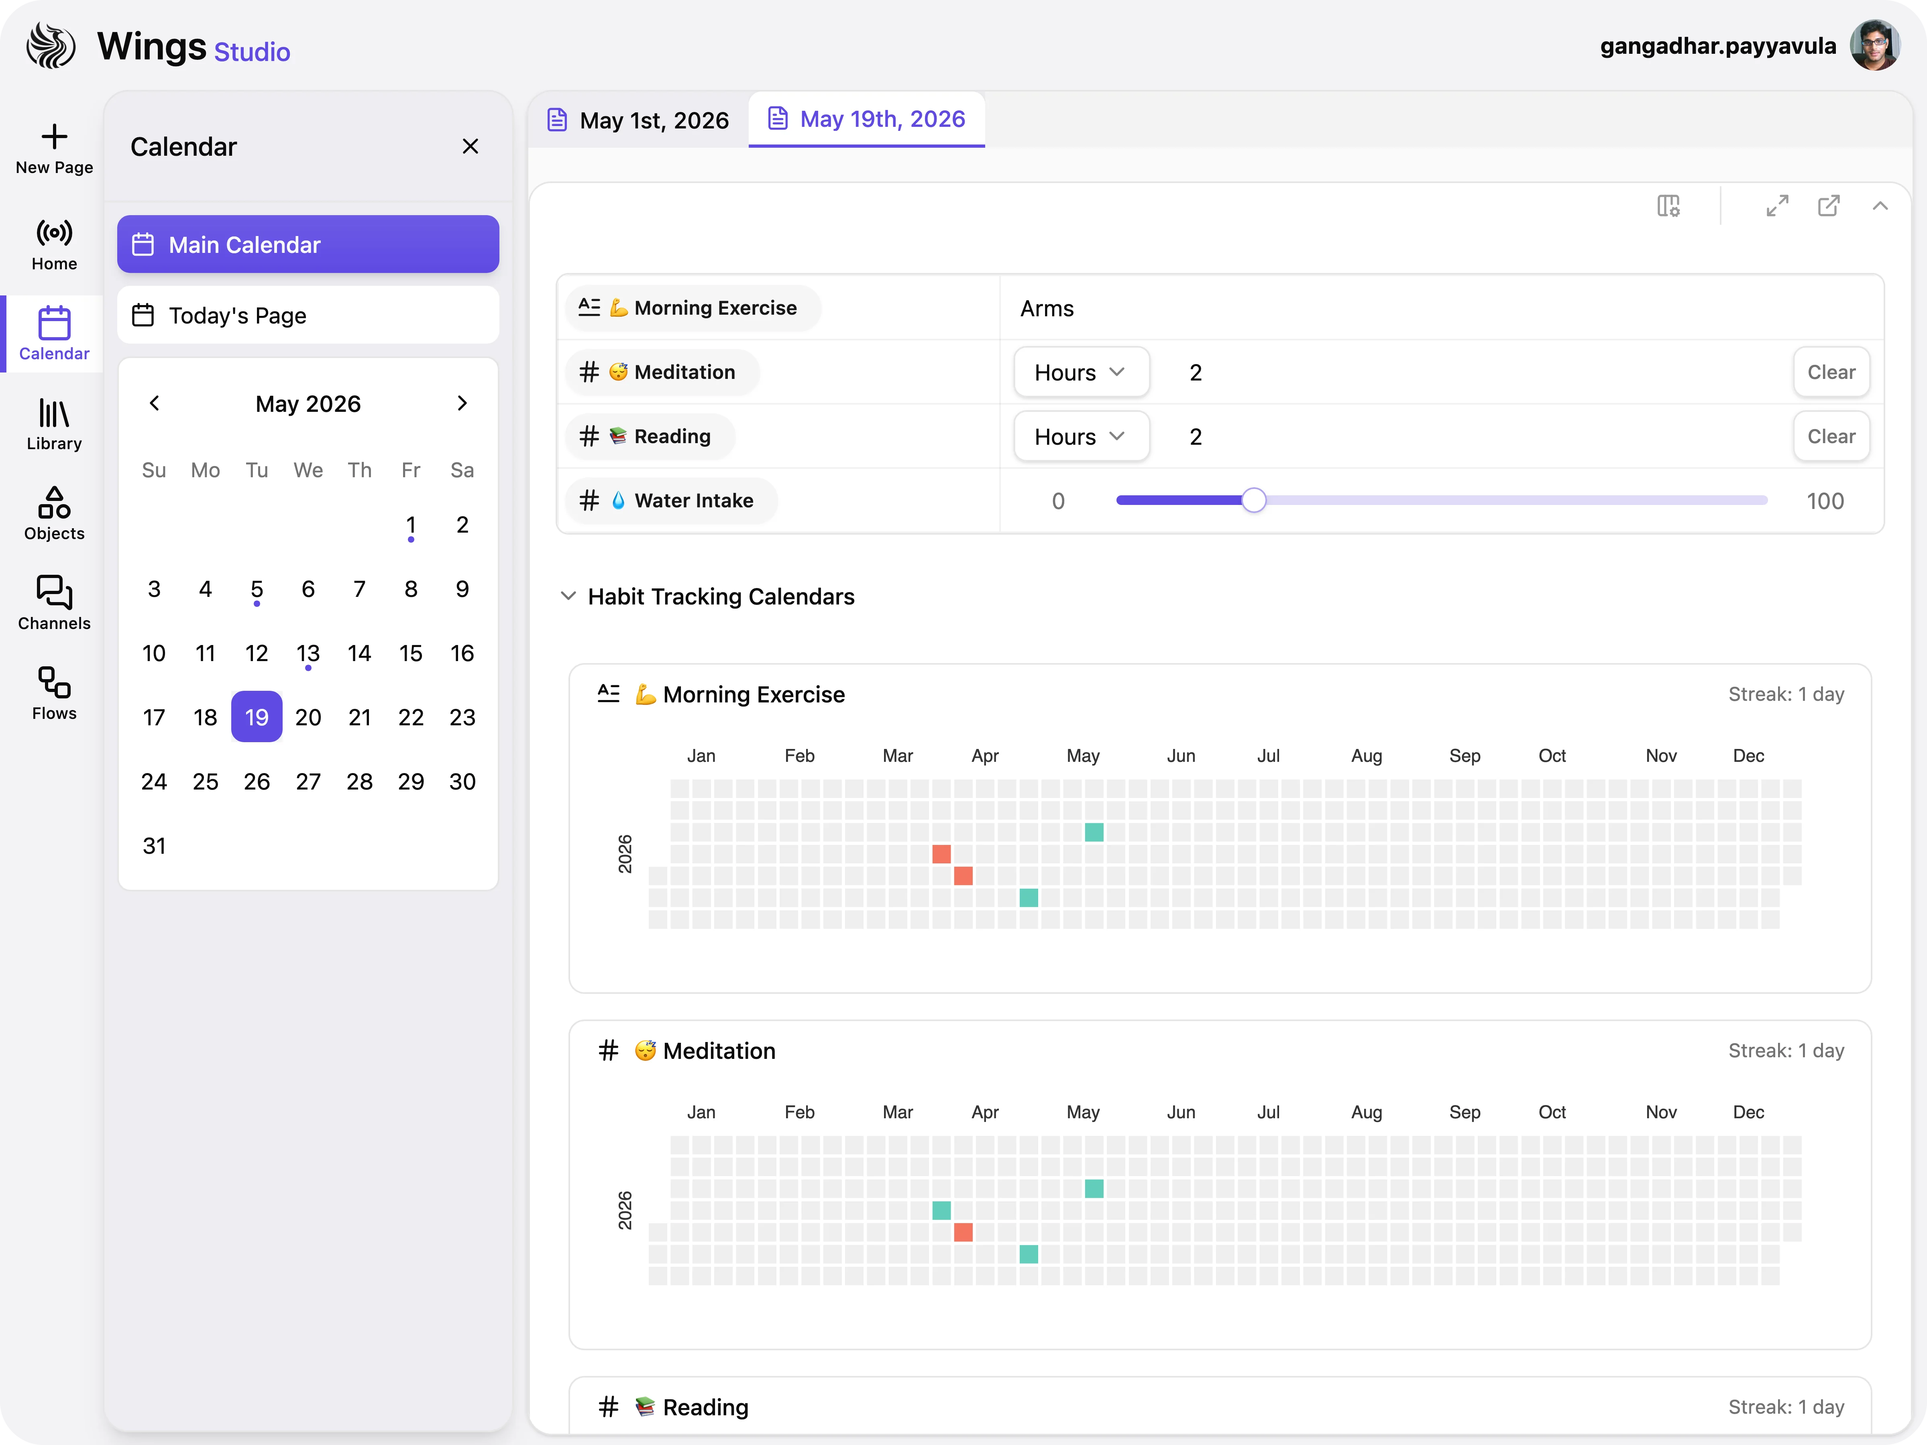Screen dimensions: 1927x1445
Task: Switch to May 19th, 2026 tab
Action: pos(867,119)
